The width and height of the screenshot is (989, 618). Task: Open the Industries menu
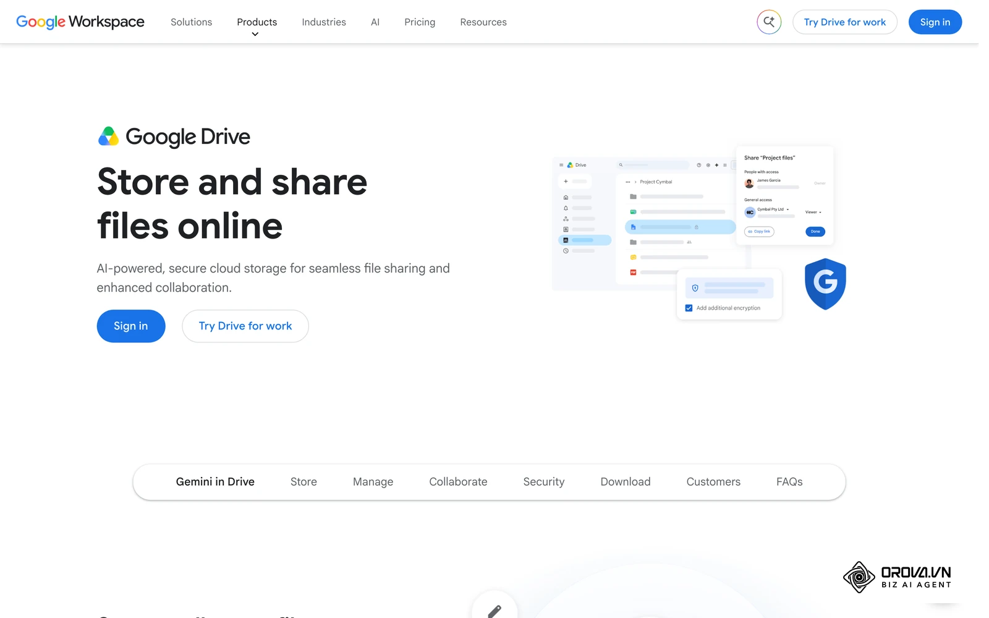tap(324, 22)
